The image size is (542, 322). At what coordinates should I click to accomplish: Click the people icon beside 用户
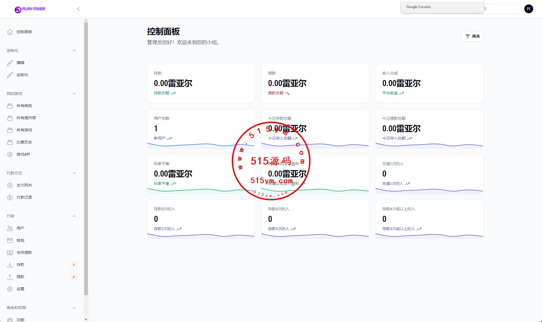pos(10,228)
